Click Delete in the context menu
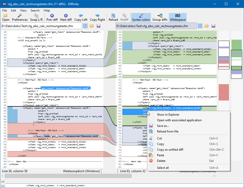 coord(188,161)
